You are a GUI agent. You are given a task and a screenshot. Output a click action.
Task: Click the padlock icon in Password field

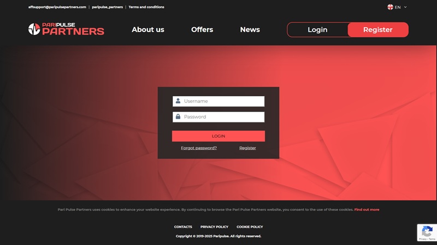point(178,117)
